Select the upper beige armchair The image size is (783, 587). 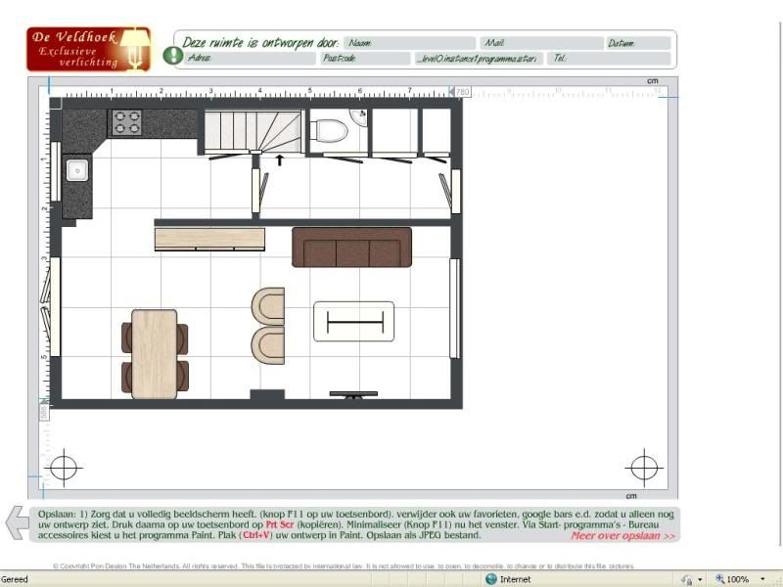coord(268,306)
